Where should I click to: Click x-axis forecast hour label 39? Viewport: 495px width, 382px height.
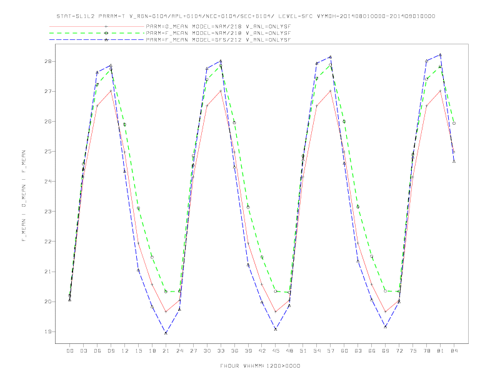[x=248, y=351]
